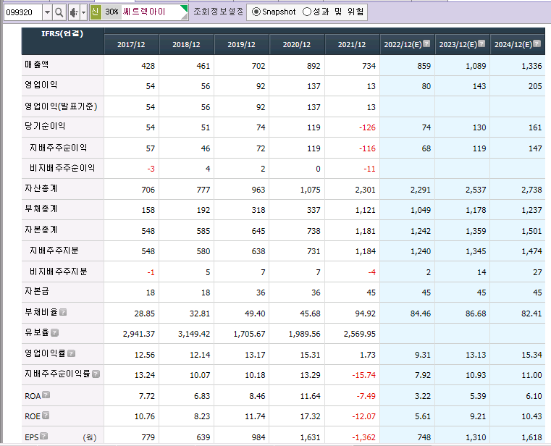Click the 2017/12 비지배주주순이익 value -3
The image size is (551, 446).
point(151,169)
